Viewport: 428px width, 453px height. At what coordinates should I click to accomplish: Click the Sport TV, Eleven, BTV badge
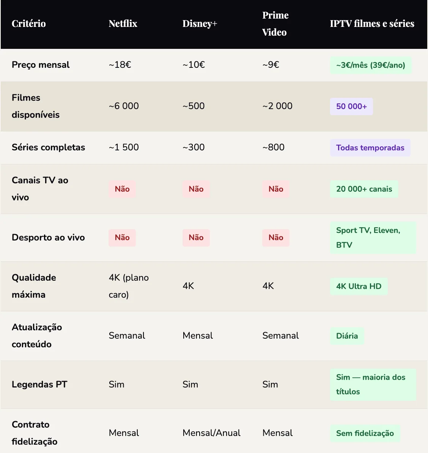pos(373,237)
